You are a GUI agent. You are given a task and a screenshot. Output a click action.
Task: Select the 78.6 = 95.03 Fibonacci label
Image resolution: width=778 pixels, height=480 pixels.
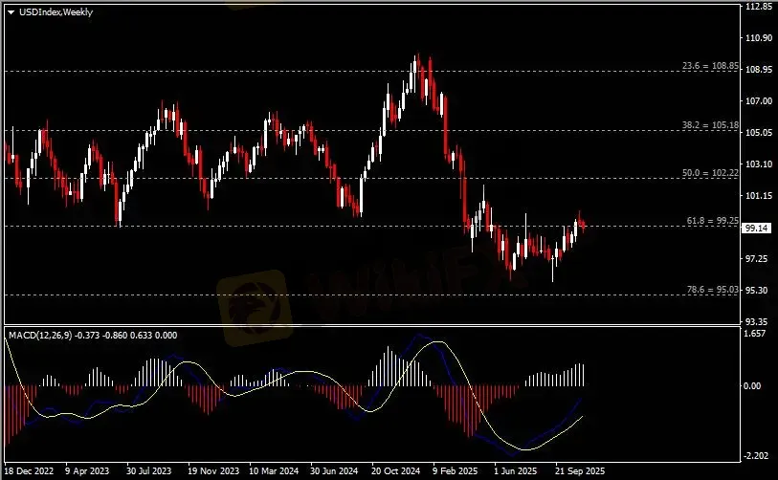tap(711, 288)
